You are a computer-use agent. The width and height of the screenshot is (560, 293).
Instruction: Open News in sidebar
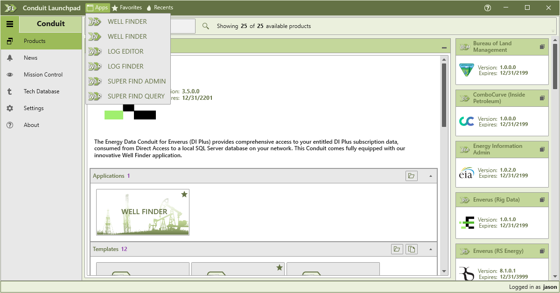pyautogui.click(x=41, y=58)
